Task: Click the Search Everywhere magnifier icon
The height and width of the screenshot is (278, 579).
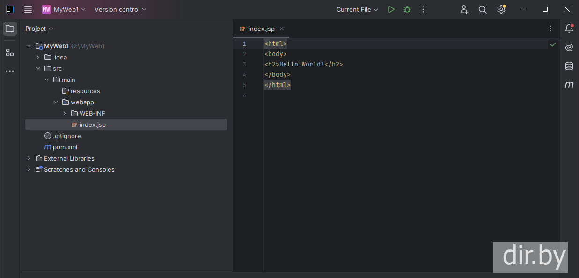Action: click(x=483, y=9)
